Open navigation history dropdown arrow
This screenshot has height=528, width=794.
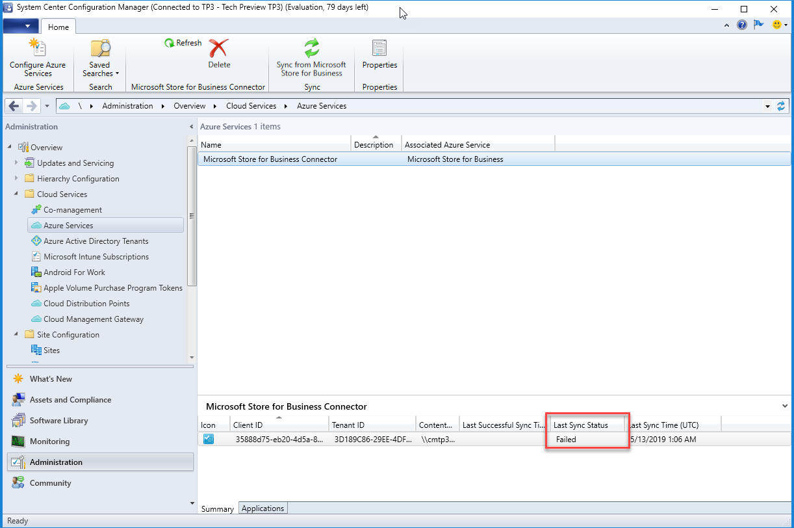pyautogui.click(x=47, y=106)
